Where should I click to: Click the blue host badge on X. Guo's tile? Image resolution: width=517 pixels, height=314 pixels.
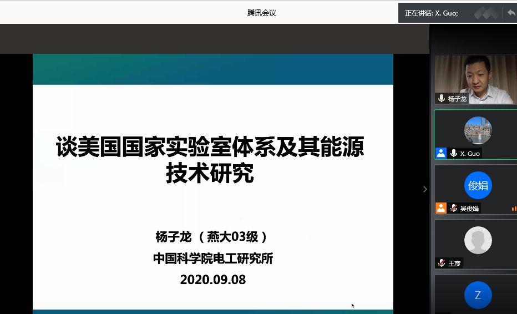(x=441, y=153)
